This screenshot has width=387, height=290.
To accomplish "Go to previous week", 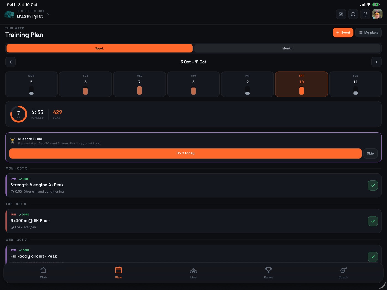I will (x=11, y=62).
